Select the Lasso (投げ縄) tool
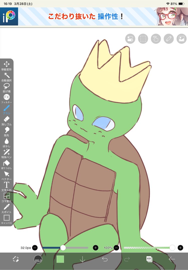The width and height of the screenshot is (188, 270). point(7,88)
